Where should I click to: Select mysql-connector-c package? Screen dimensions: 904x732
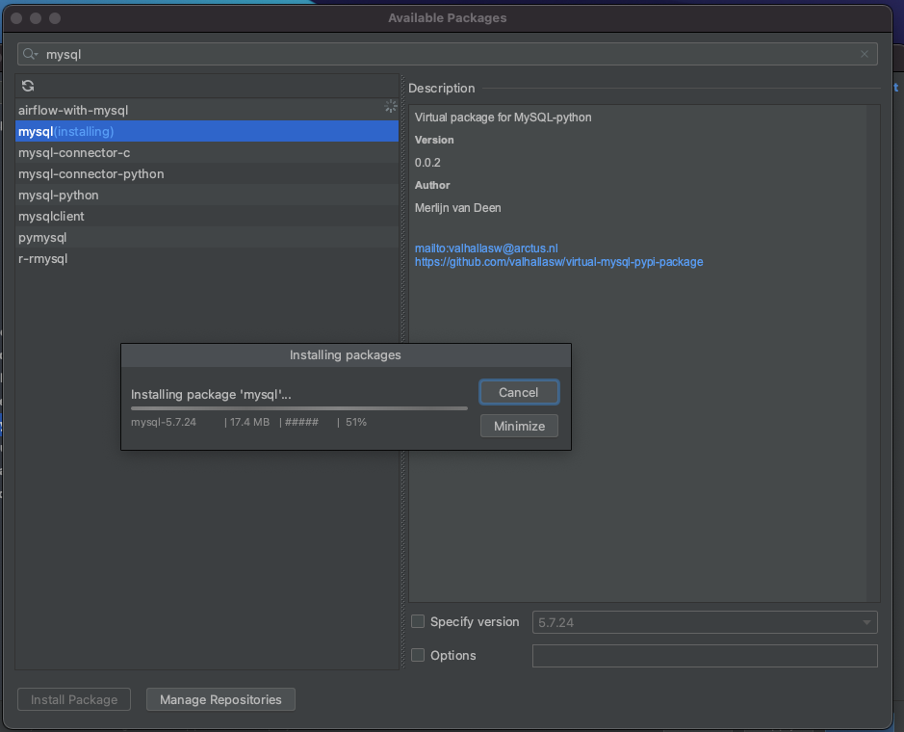[x=206, y=153]
